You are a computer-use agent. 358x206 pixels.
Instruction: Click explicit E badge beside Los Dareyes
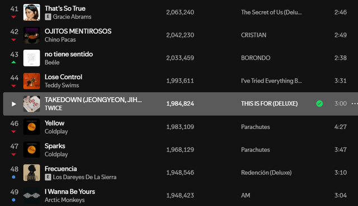pyautogui.click(x=48, y=177)
